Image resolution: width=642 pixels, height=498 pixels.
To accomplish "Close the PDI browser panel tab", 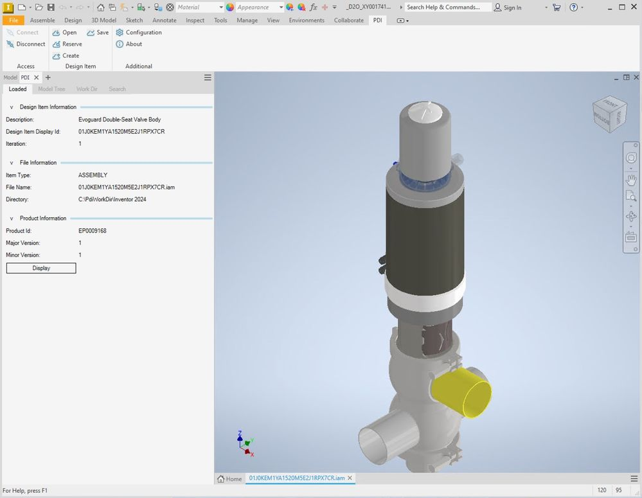I will pyautogui.click(x=37, y=77).
